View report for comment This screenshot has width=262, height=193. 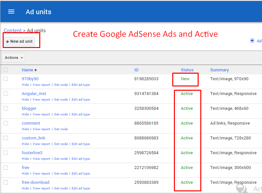pos(42,129)
